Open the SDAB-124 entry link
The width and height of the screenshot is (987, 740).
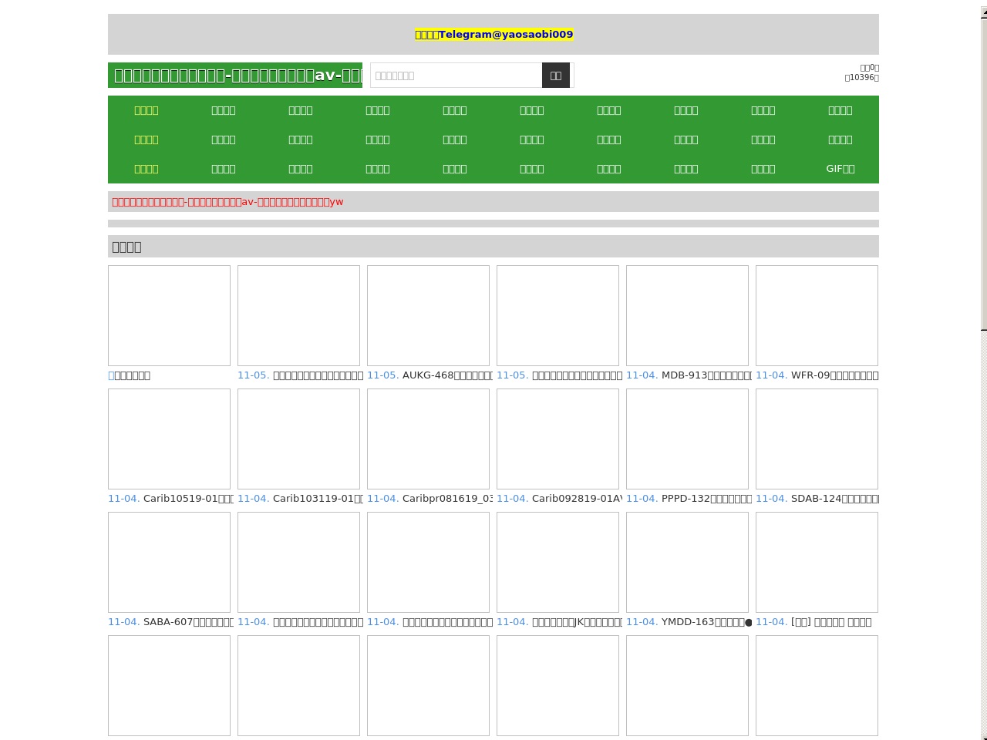pyautogui.click(x=835, y=499)
